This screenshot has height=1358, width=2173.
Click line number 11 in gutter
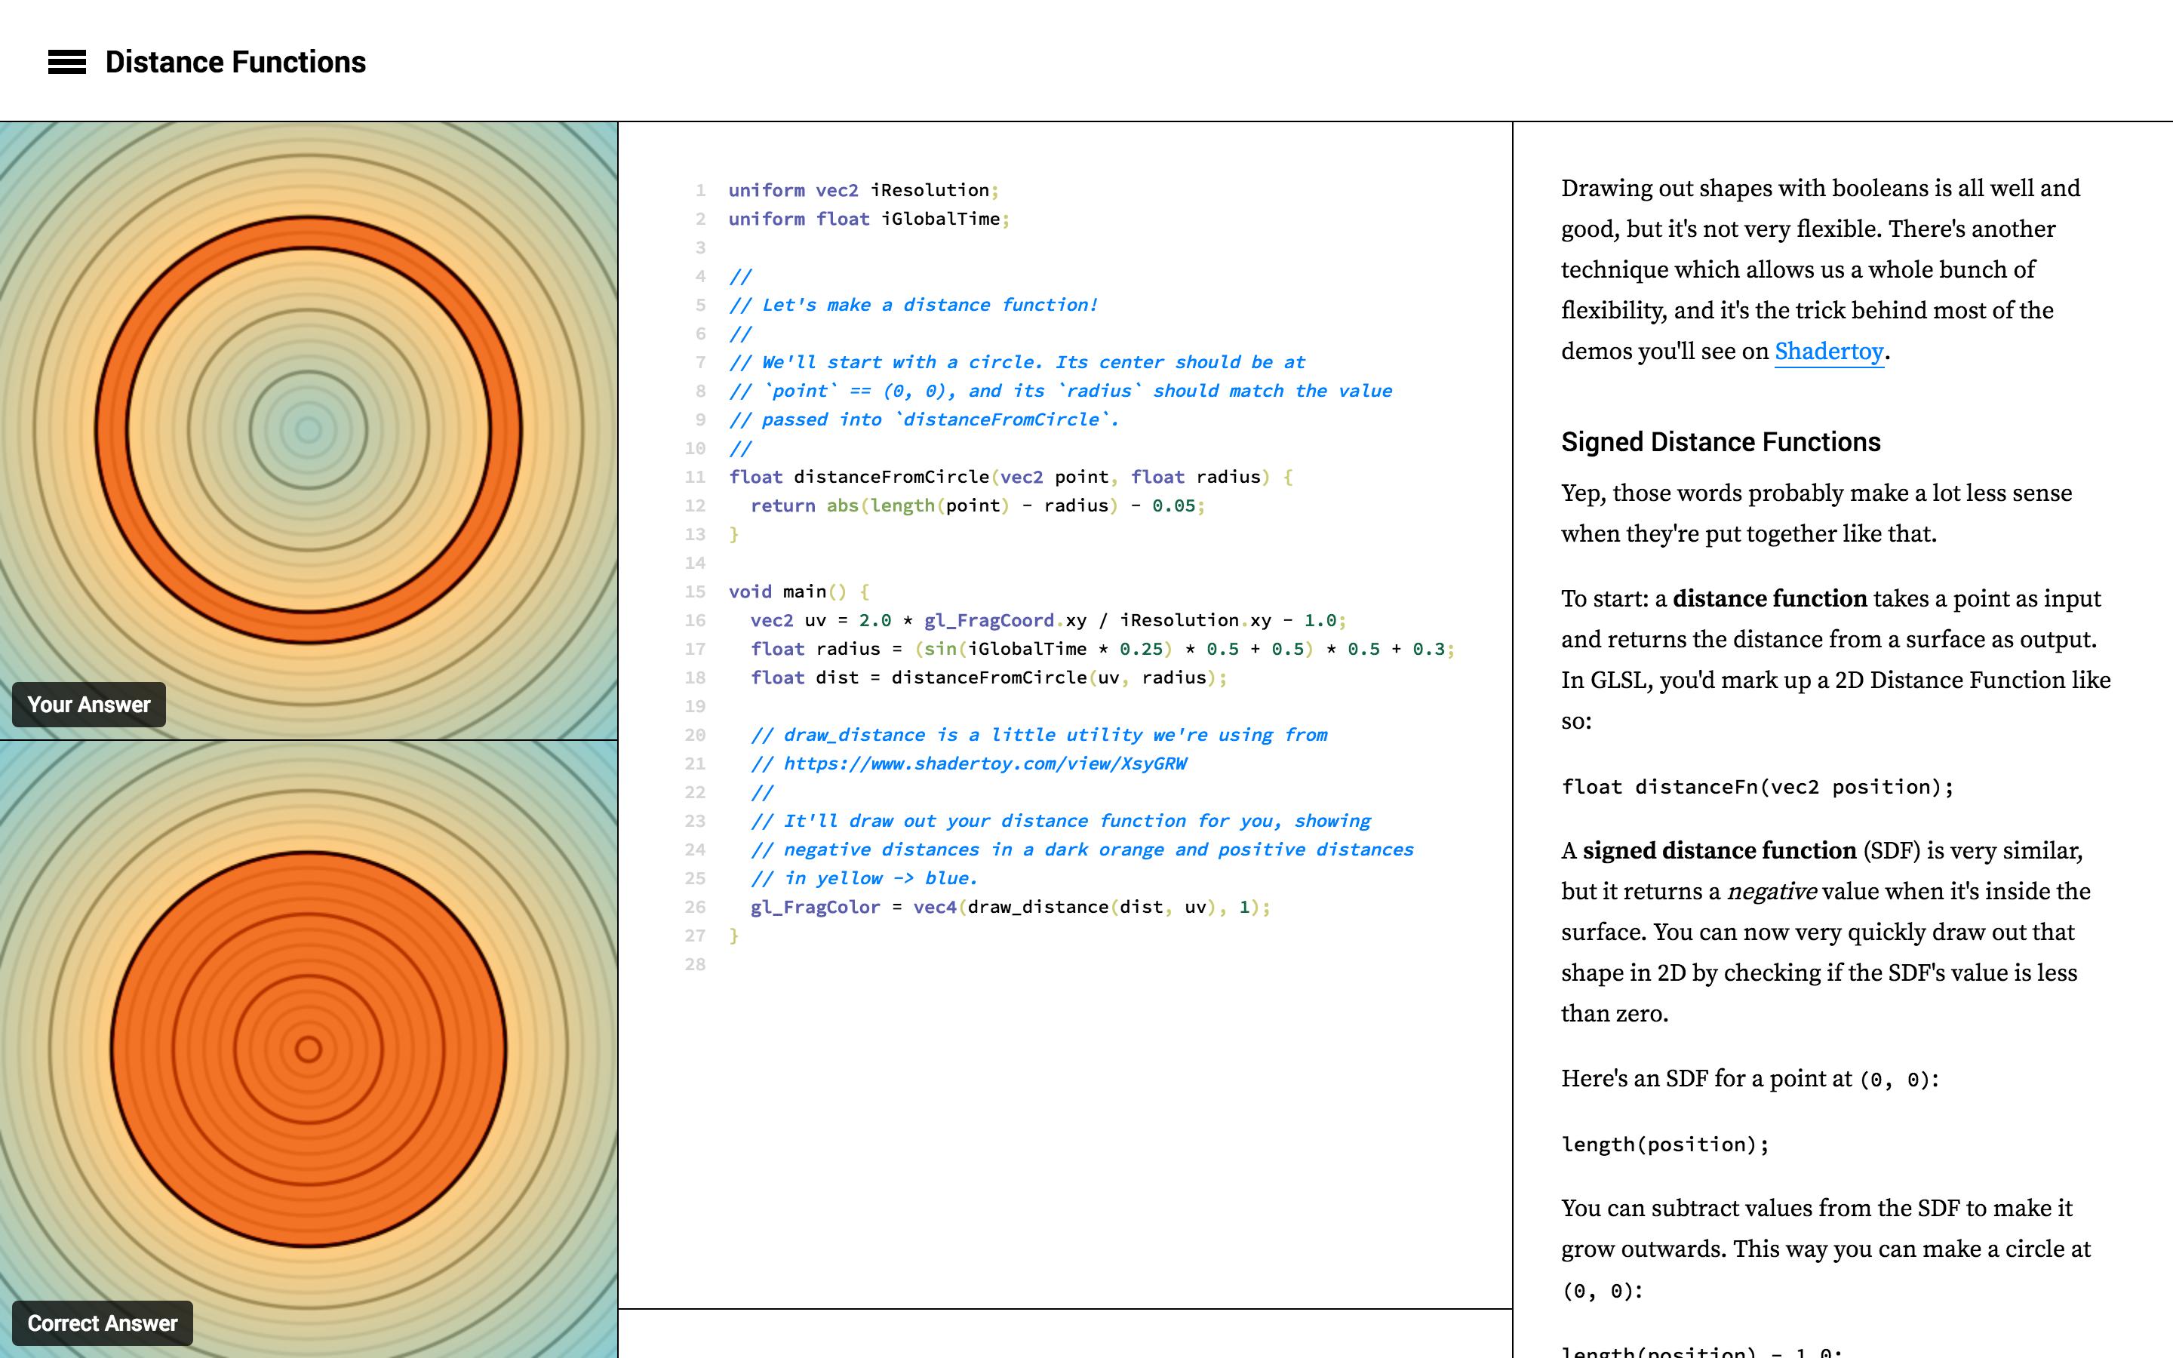tap(695, 477)
